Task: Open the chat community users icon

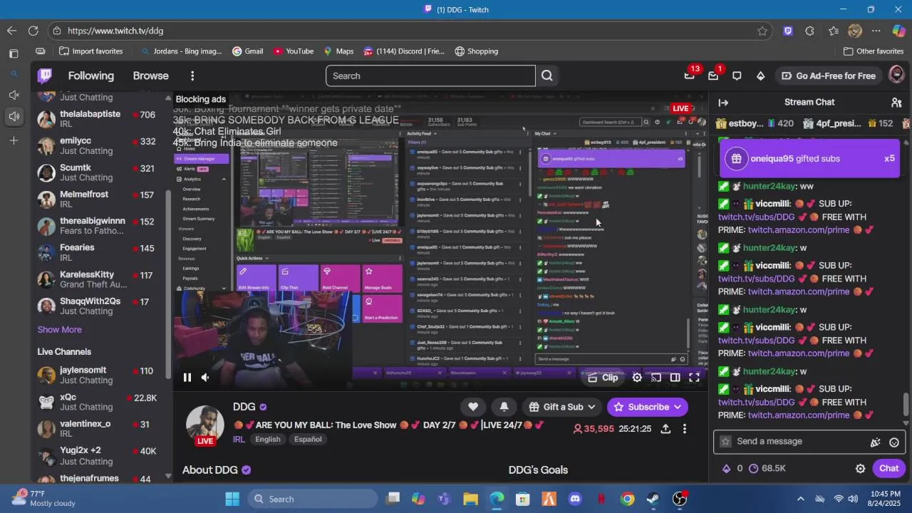Action: (x=896, y=103)
